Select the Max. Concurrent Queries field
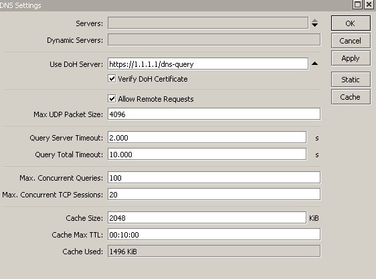 (x=214, y=177)
